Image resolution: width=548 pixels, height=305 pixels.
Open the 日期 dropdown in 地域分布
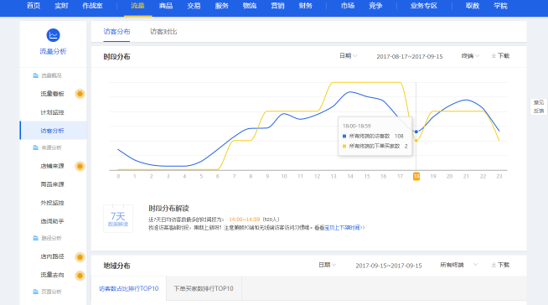[x=327, y=265]
